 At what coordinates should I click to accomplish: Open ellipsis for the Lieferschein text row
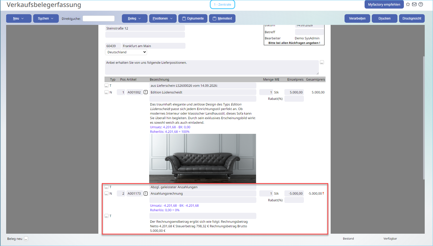coord(106,86)
